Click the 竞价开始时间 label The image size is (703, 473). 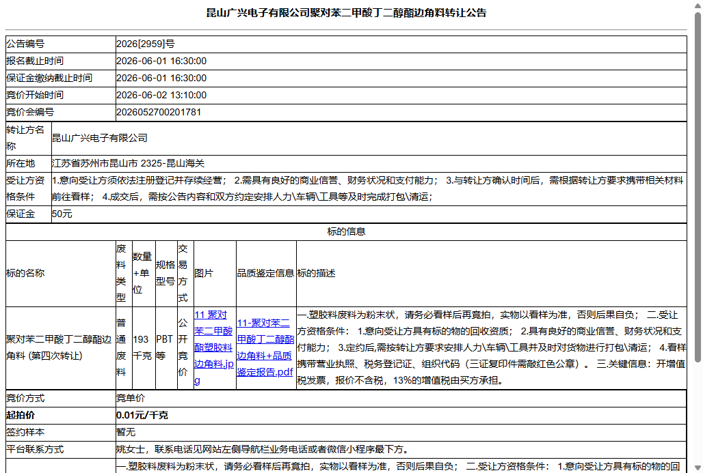(35, 96)
